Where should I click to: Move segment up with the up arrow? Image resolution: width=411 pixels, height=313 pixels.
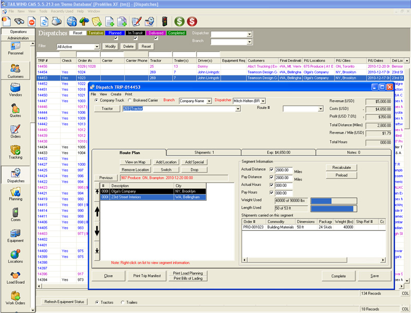click(98, 211)
